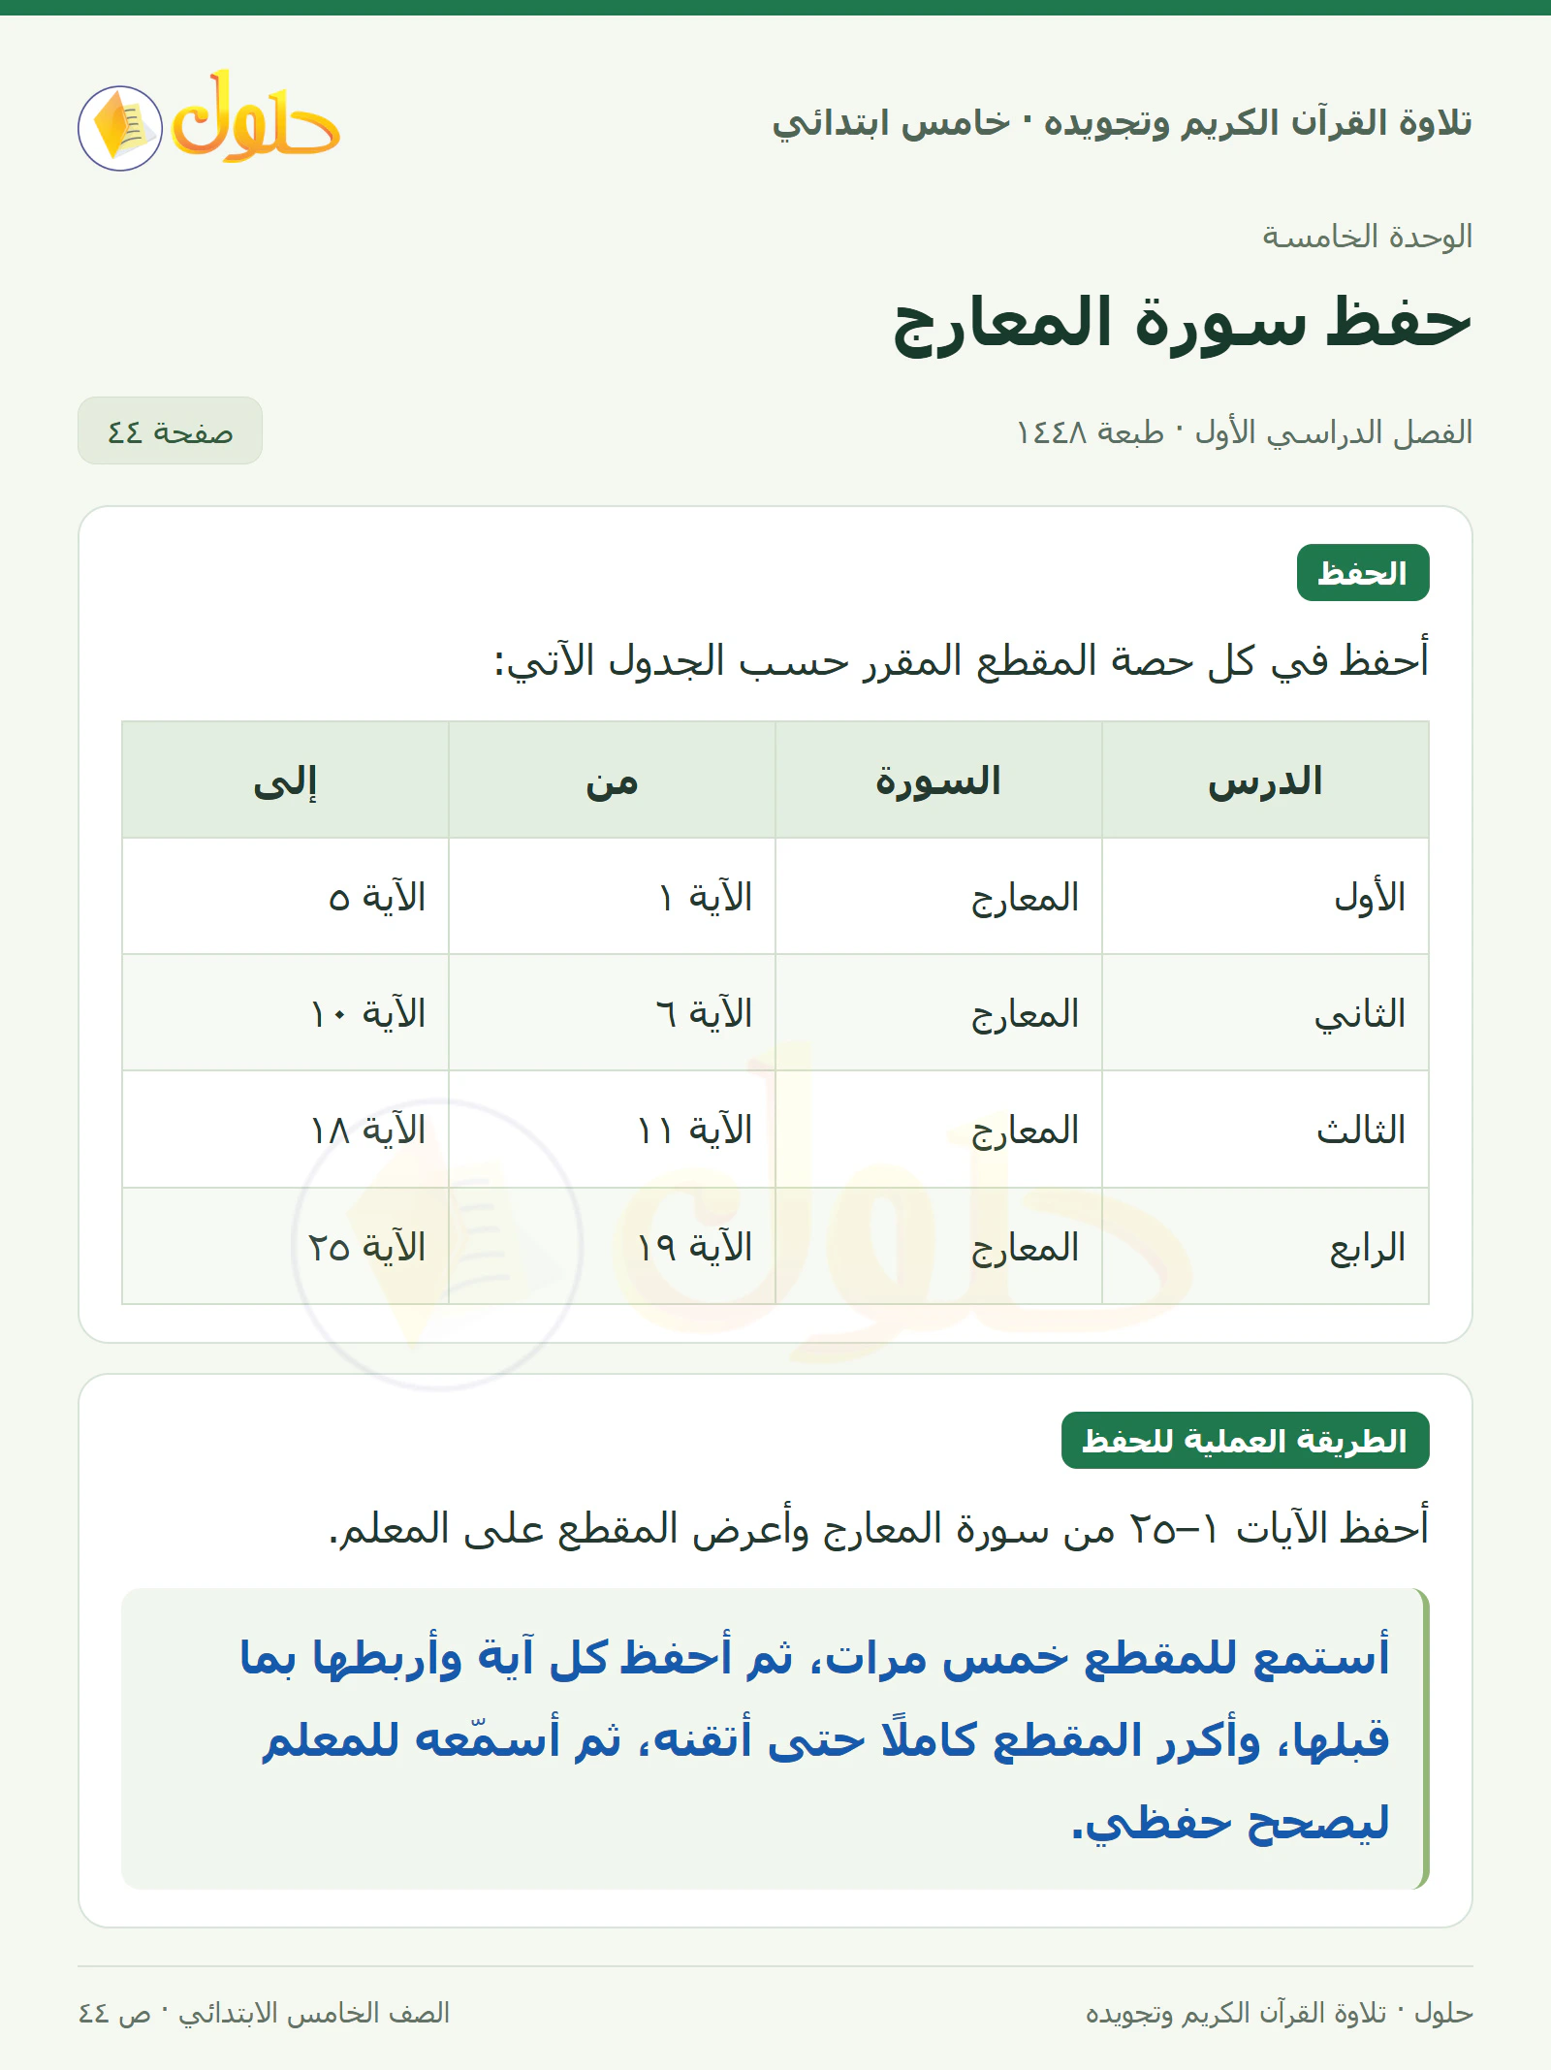This screenshot has width=1551, height=2070.
Task: Click the الأول lesson cell
Action: (x=1265, y=896)
